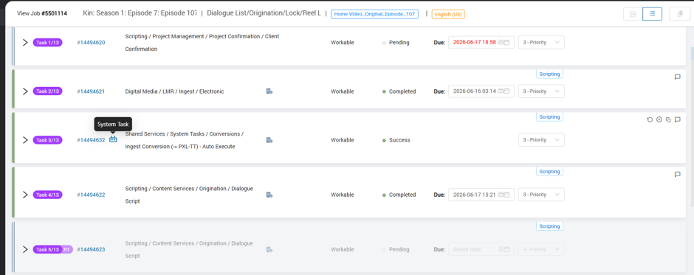Click the System Task robot icon
This screenshot has height=275, width=694.
pos(113,139)
